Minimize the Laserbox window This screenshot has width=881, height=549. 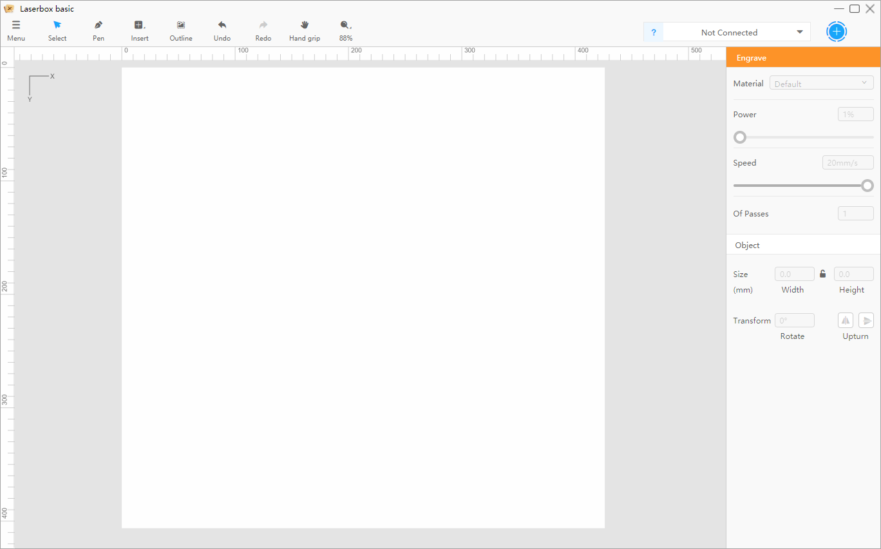(839, 8)
